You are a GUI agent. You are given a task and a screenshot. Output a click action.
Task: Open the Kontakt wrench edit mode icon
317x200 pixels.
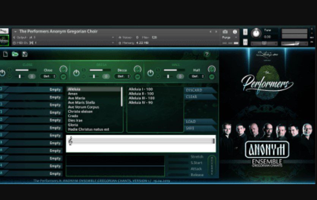click(4, 31)
